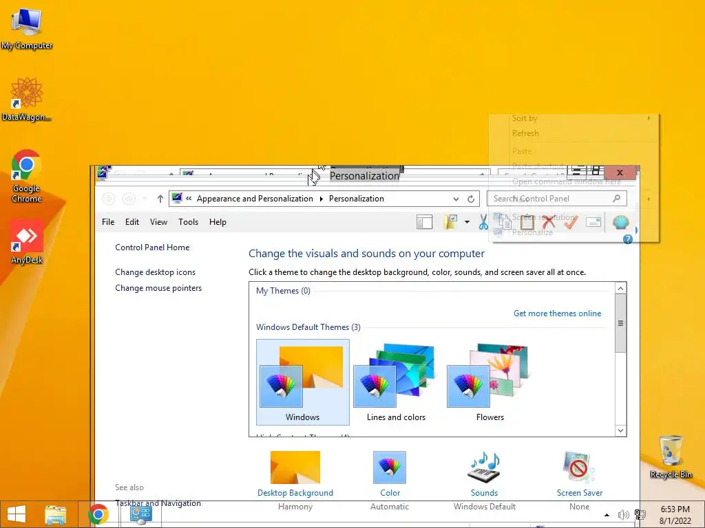The height and width of the screenshot is (528, 705).
Task: Click the blue shell toolbar icon
Action: coord(620,222)
